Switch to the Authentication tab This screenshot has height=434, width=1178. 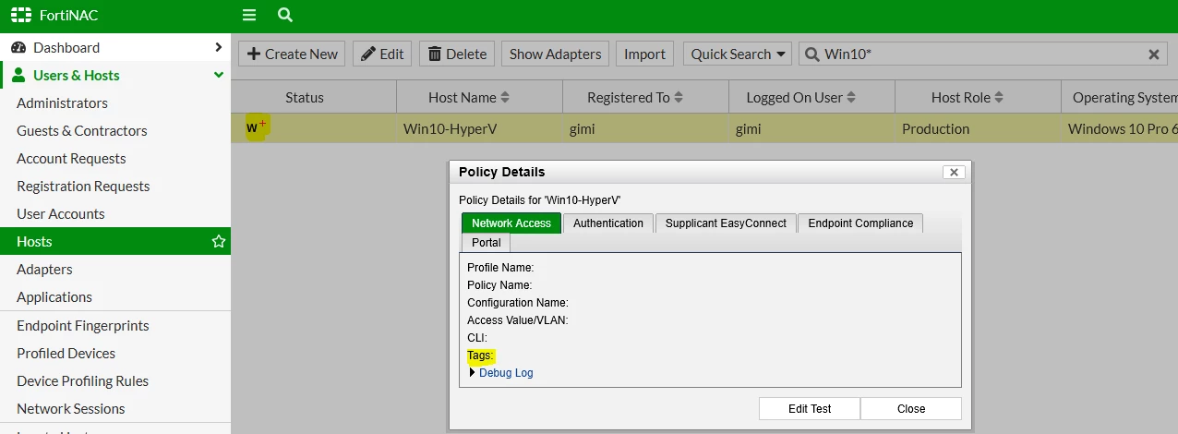pos(608,223)
